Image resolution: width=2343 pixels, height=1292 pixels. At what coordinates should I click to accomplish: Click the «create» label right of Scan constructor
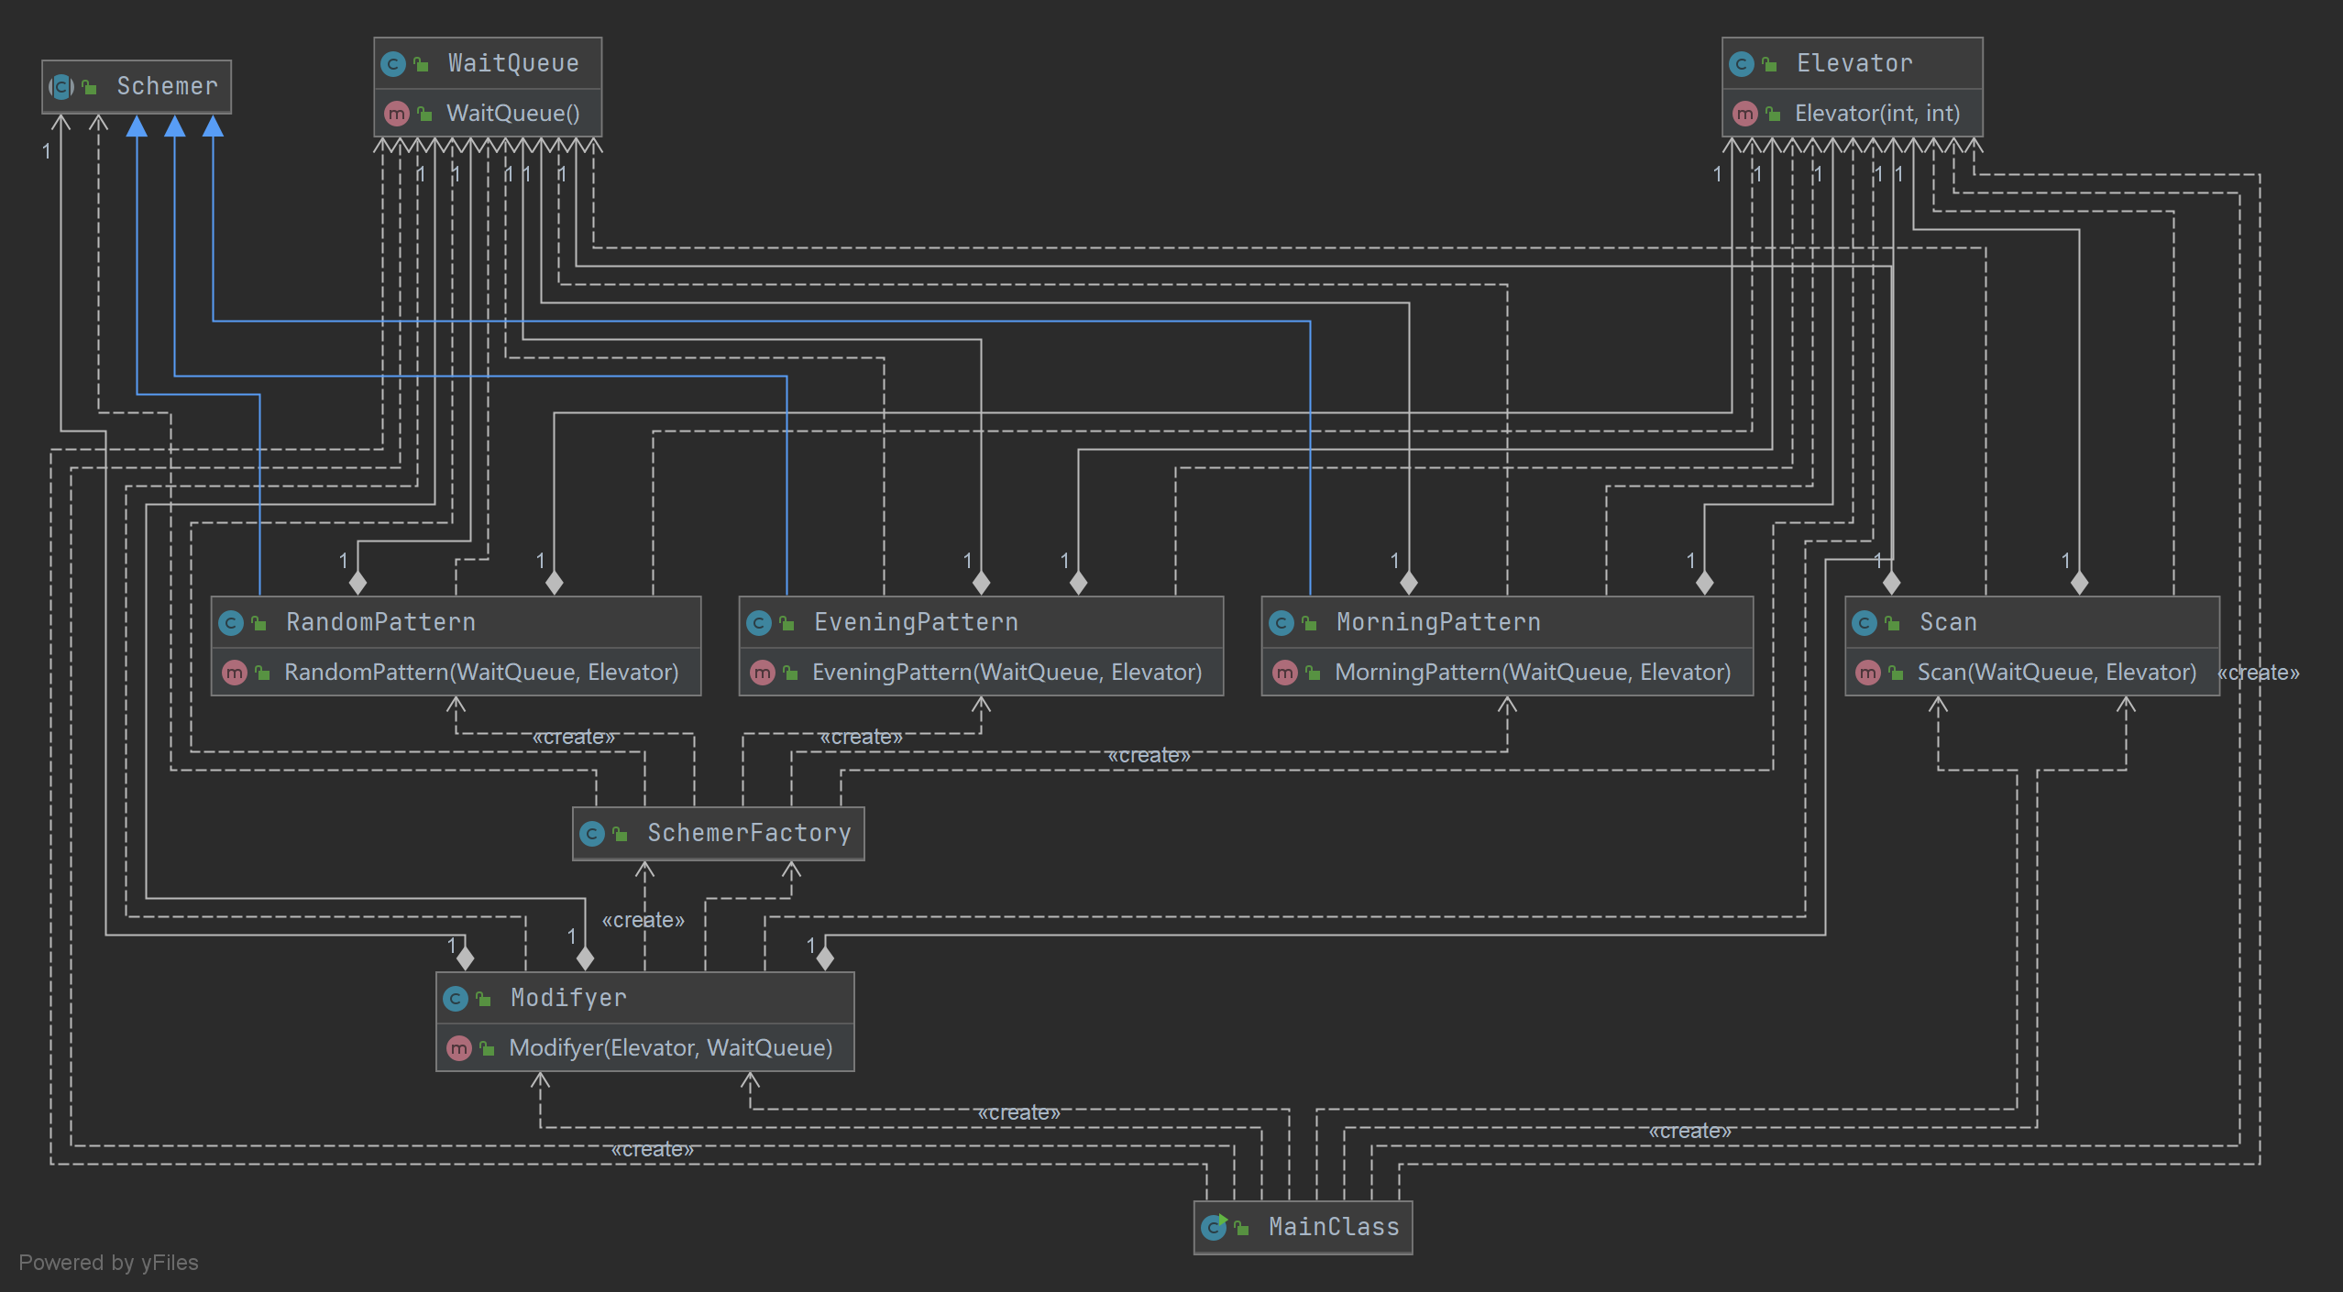coord(2259,673)
